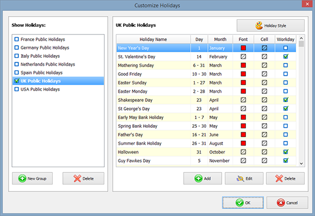Click empty font swatch for St. Valentine's Day
This screenshot has width=315, height=216.
(x=243, y=57)
